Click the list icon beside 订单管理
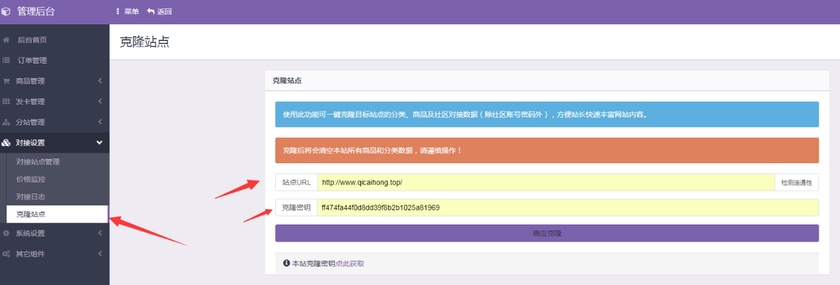The width and height of the screenshot is (840, 285). [7, 61]
